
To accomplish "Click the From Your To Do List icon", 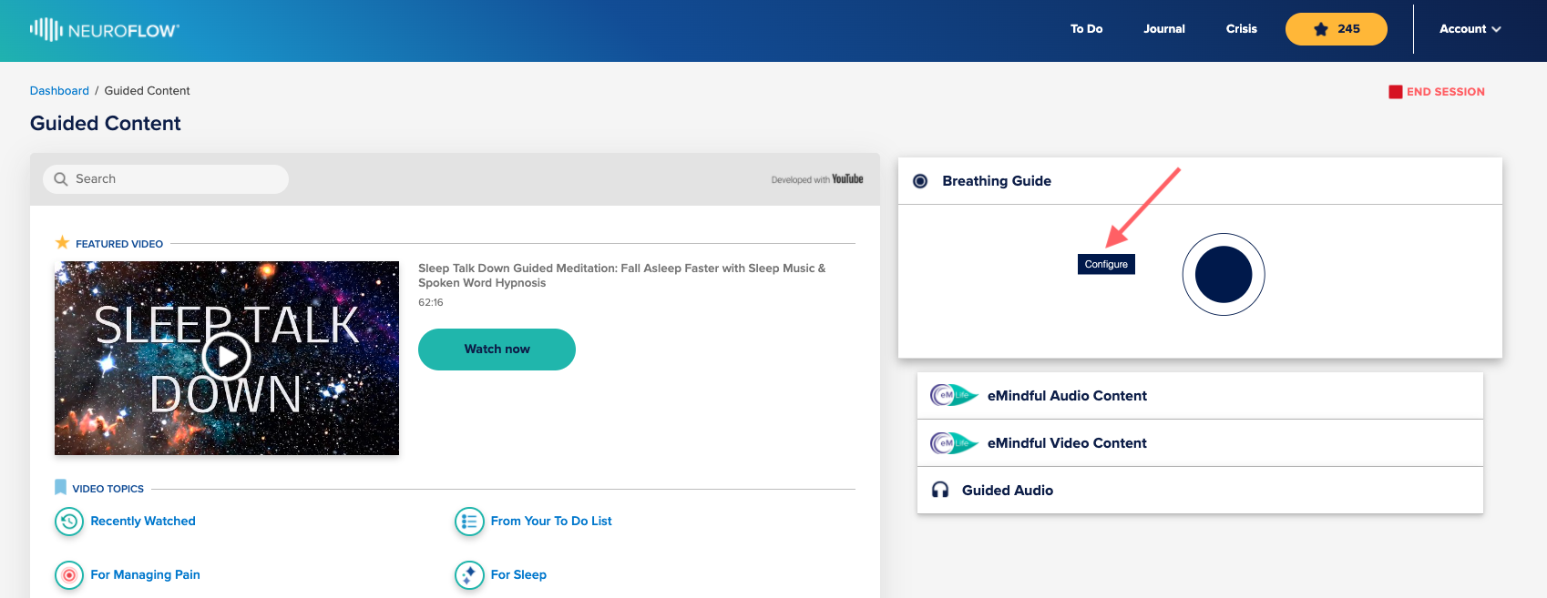I will [x=469, y=522].
